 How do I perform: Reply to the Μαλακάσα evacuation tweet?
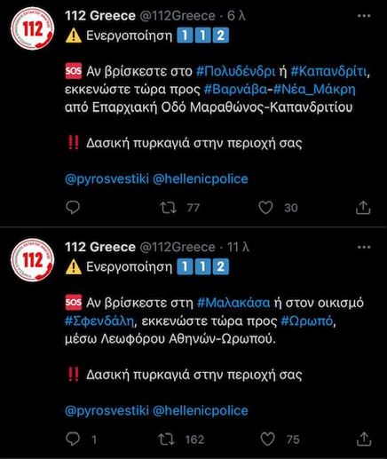coord(73,439)
